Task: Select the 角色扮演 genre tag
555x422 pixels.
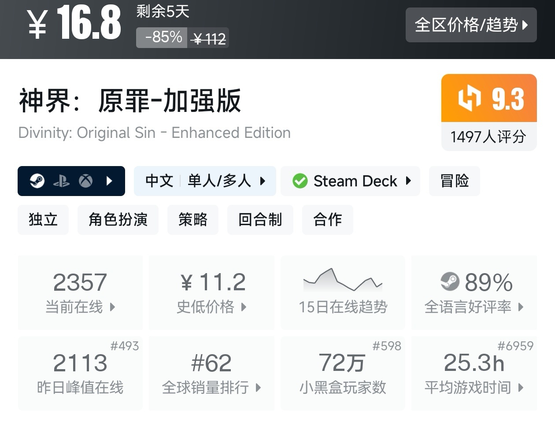Action: [x=118, y=219]
